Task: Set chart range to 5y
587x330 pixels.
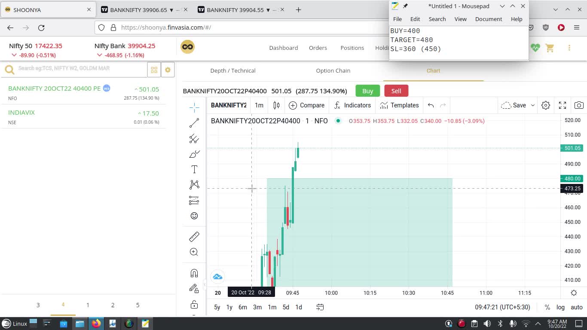Action: 217,307
